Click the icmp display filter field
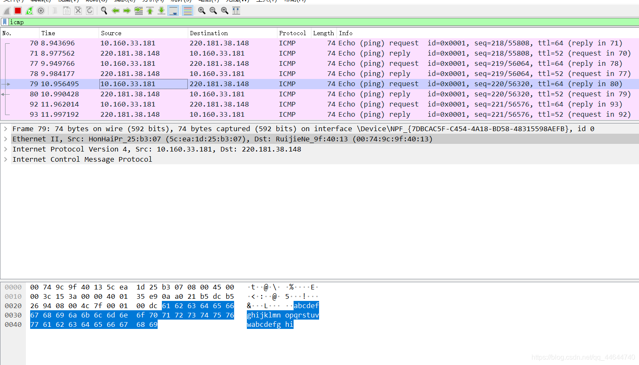Viewport: 639px width, 365px height. (x=323, y=22)
